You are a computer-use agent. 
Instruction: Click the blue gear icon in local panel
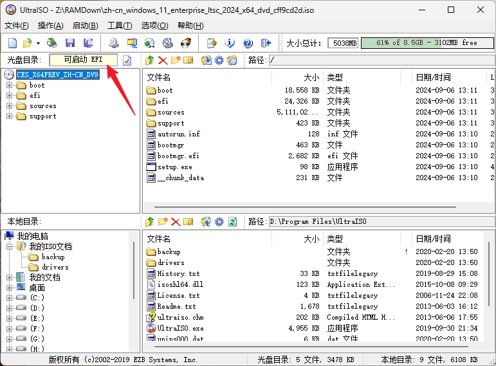pos(219,222)
